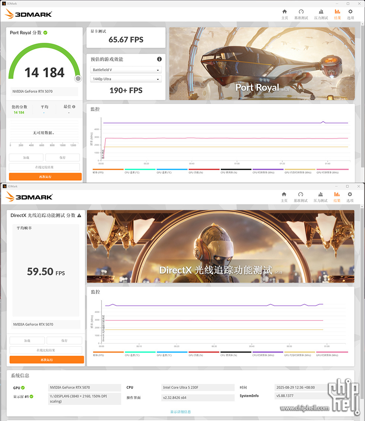Click green check next to Display #1
365x421 pixels.
pos(31,396)
